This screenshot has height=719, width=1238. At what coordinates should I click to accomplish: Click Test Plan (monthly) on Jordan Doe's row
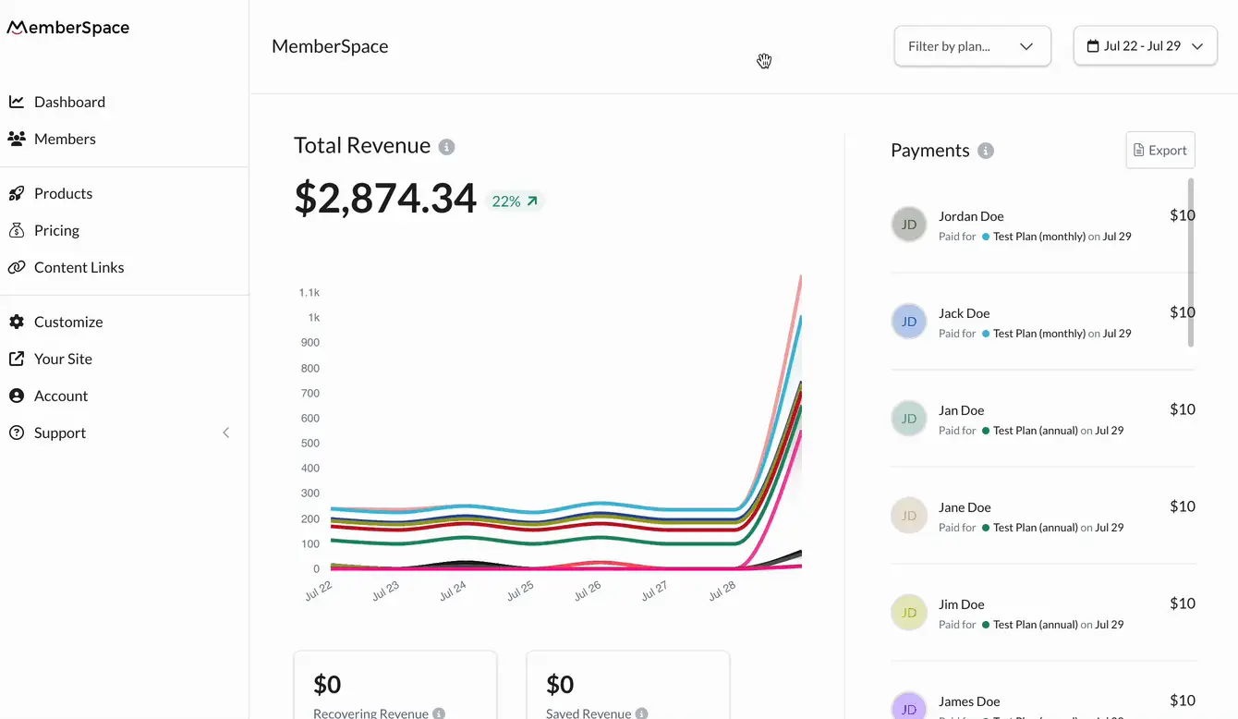point(1039,237)
